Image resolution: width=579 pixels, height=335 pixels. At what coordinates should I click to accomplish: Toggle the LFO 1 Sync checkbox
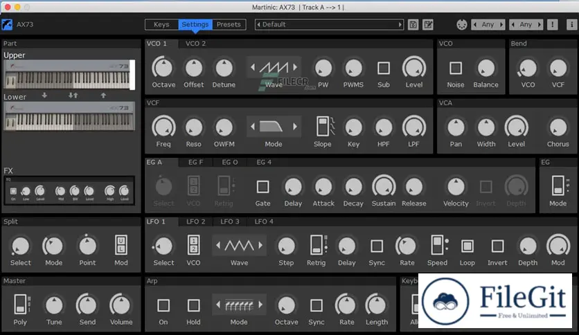(377, 246)
